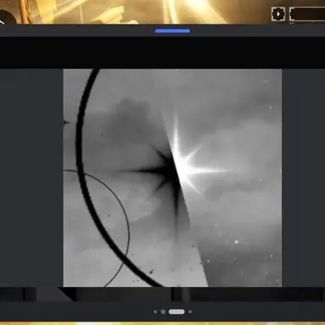
Task: Click the active pill-shaped page indicator
Action: tap(177, 311)
